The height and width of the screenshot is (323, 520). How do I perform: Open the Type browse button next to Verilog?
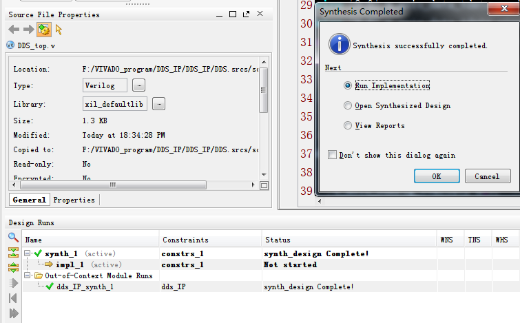[139, 85]
